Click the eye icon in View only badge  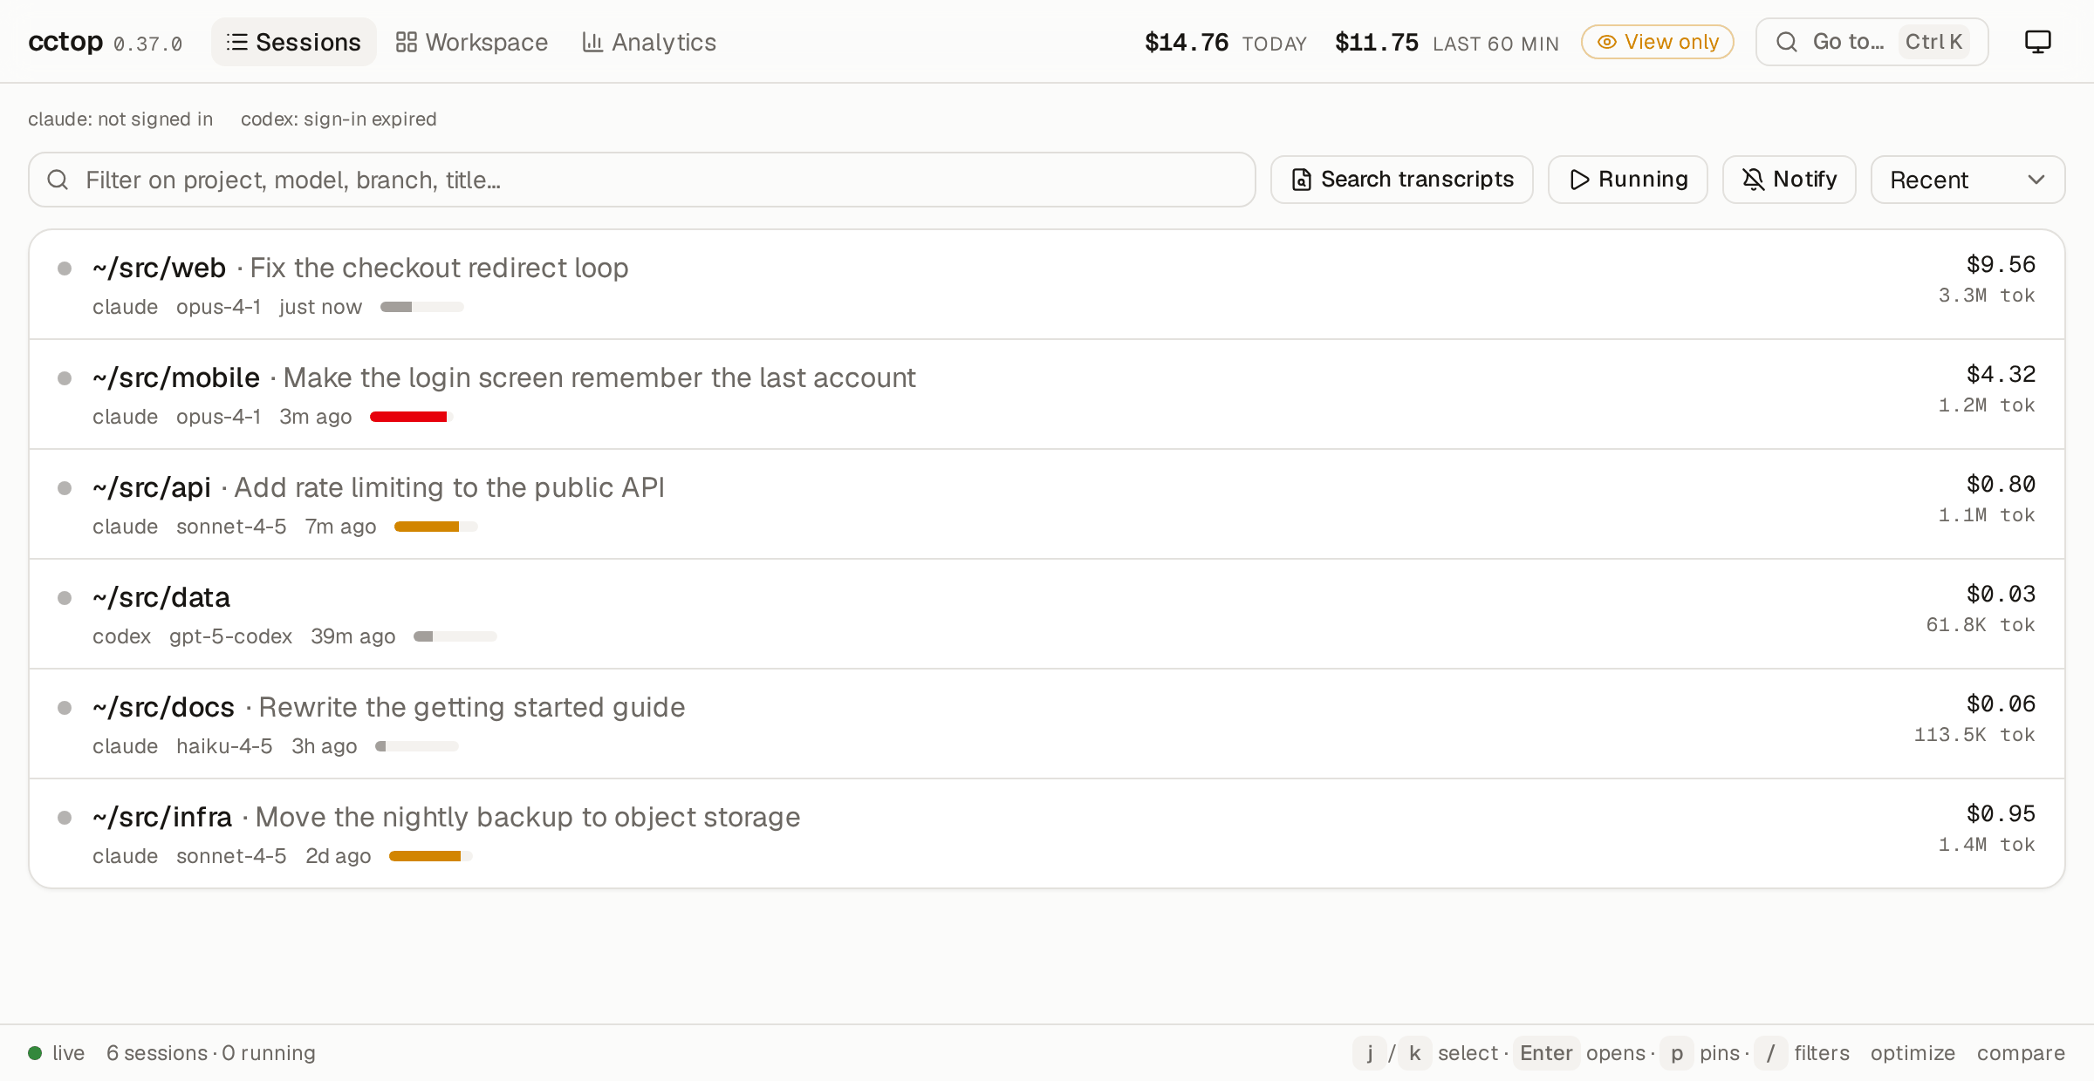[x=1606, y=42]
